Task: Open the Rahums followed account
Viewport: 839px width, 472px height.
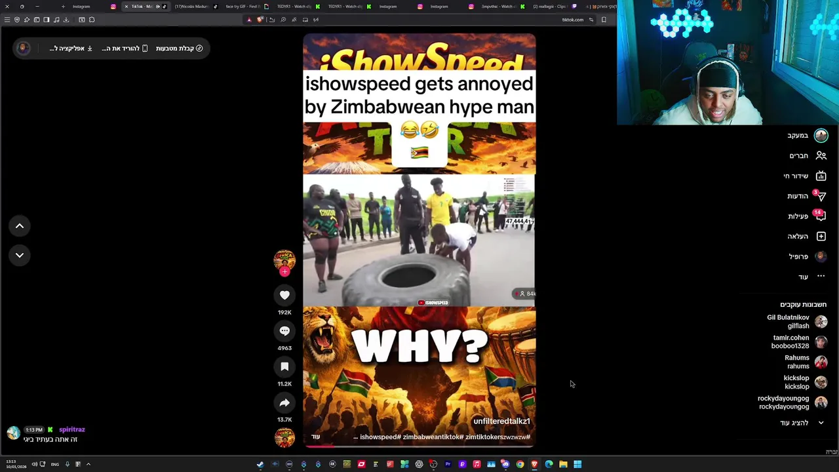Action: [805, 362]
